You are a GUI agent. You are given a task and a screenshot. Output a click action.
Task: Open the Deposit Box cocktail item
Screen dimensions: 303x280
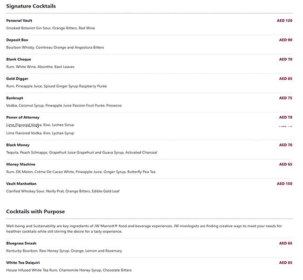[17, 40]
